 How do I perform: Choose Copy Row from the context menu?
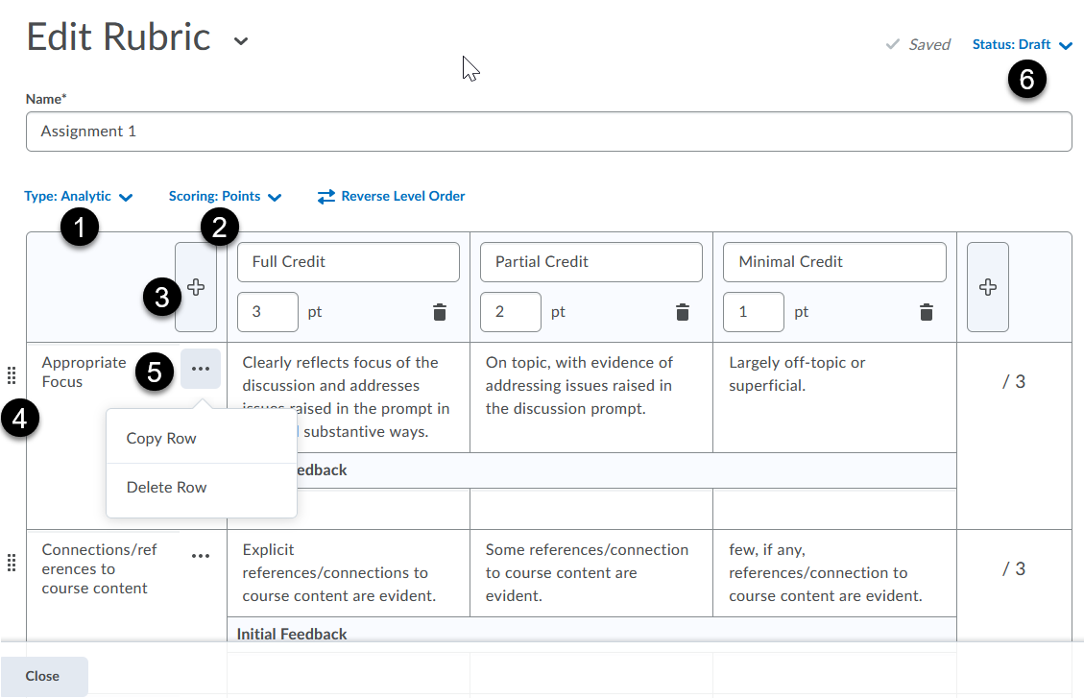(161, 439)
